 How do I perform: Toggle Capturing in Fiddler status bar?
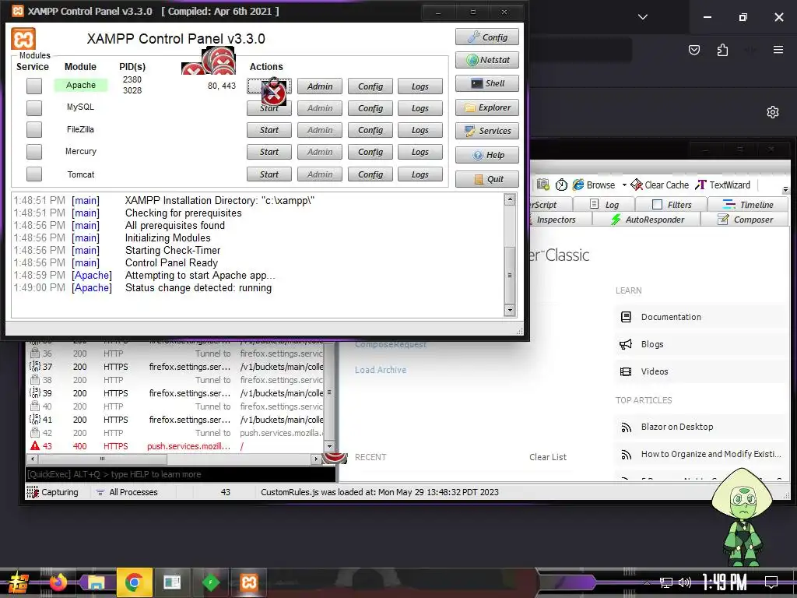pos(54,492)
